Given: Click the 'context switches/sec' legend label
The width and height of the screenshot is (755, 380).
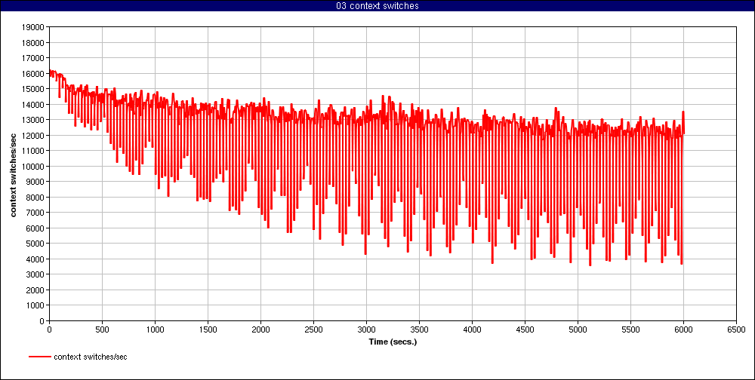Looking at the screenshot, I should (x=91, y=357).
